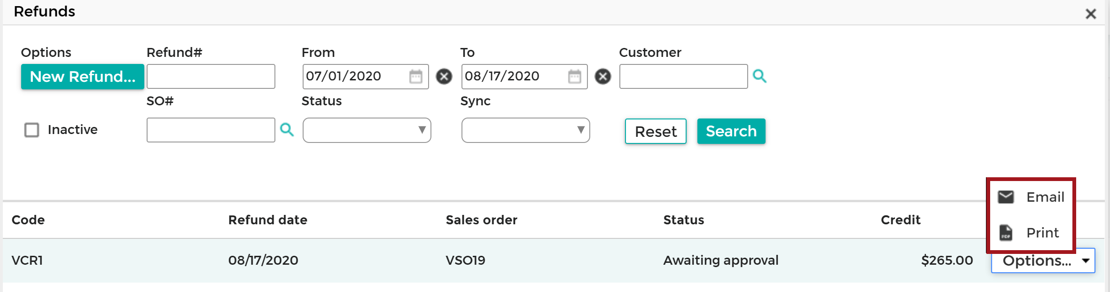Sort by the Credit column header
This screenshot has width=1110, height=292.
point(900,220)
